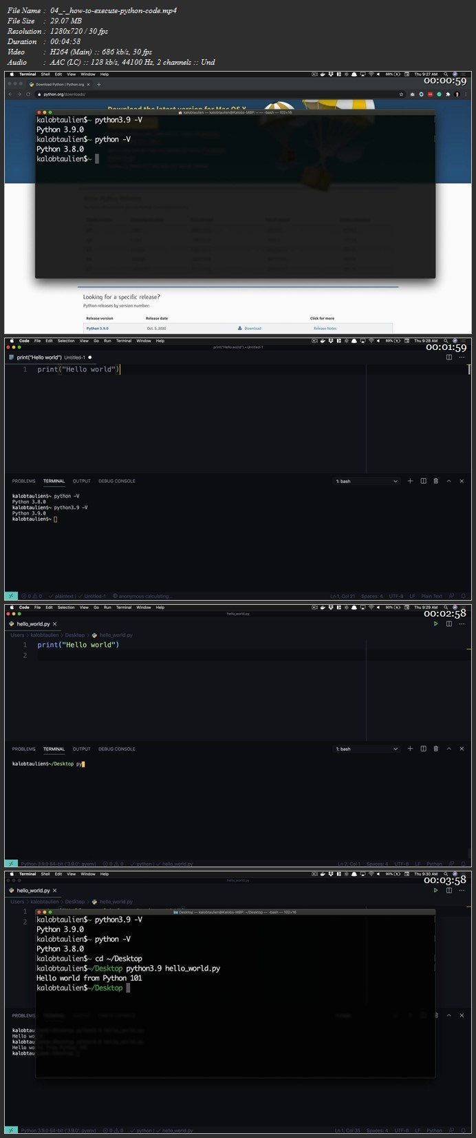Switch to OUTPUT tab under the Untitled-1 editor
Screen dimensions: 476x1138
(x=82, y=481)
